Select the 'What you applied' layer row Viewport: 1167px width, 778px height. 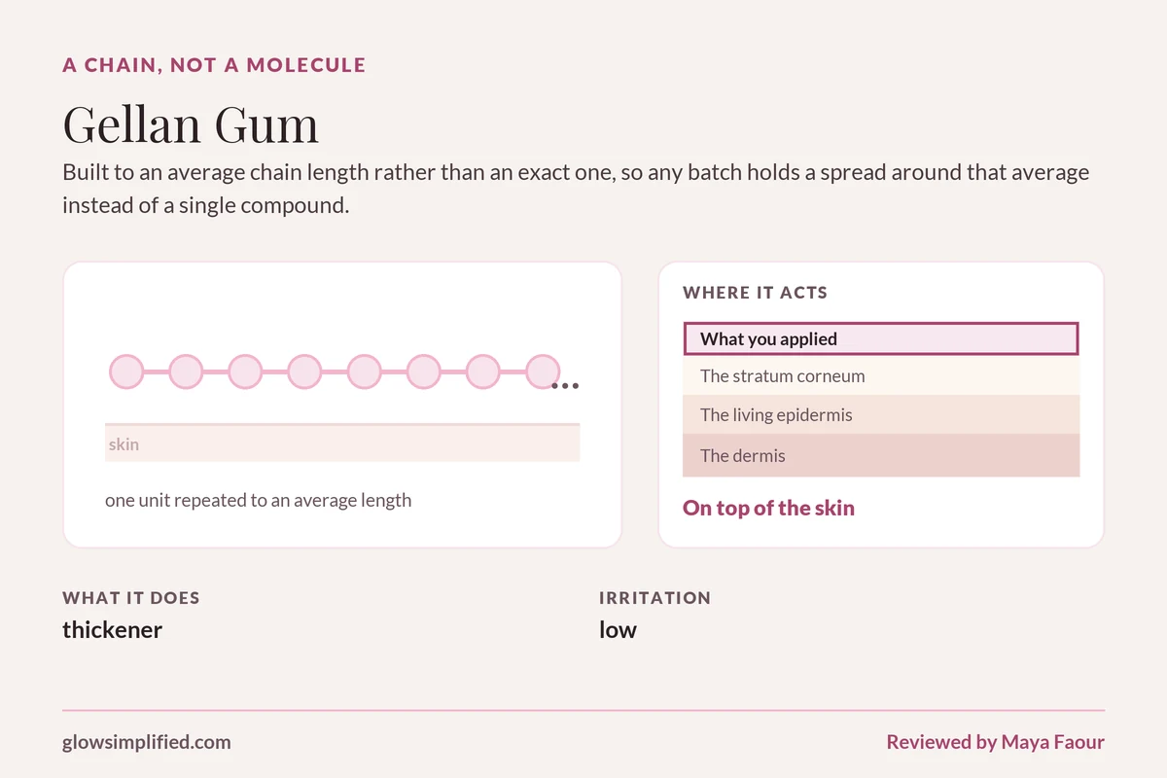pos(881,338)
